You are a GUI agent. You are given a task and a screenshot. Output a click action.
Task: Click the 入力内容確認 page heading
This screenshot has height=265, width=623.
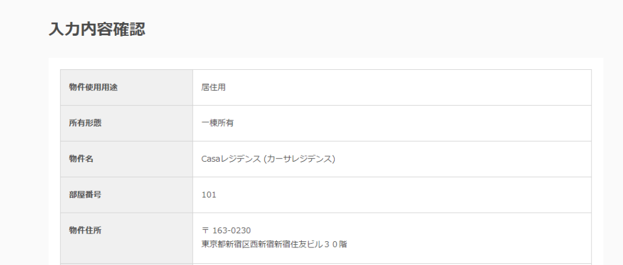click(x=97, y=29)
